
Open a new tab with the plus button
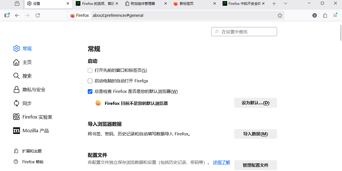point(274,4)
